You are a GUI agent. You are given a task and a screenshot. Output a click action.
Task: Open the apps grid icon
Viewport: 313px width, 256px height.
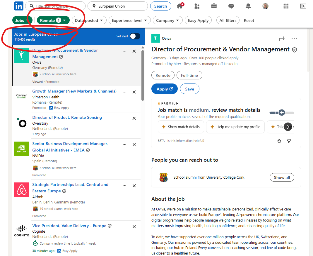click(286, 6)
